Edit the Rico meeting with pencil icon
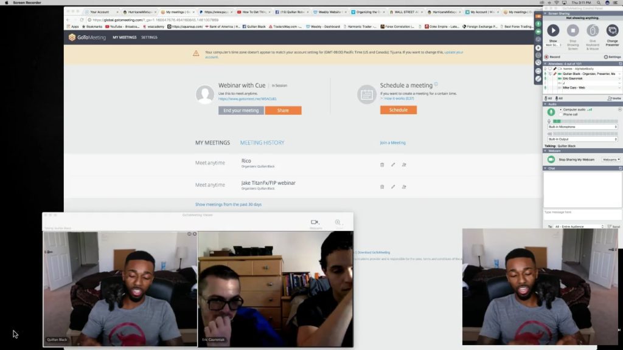 (x=393, y=165)
